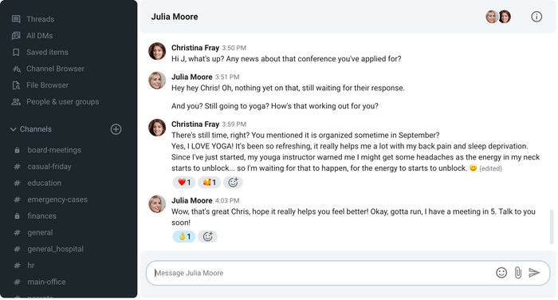
Task: Send the message with the arrow icon
Action: point(534,273)
